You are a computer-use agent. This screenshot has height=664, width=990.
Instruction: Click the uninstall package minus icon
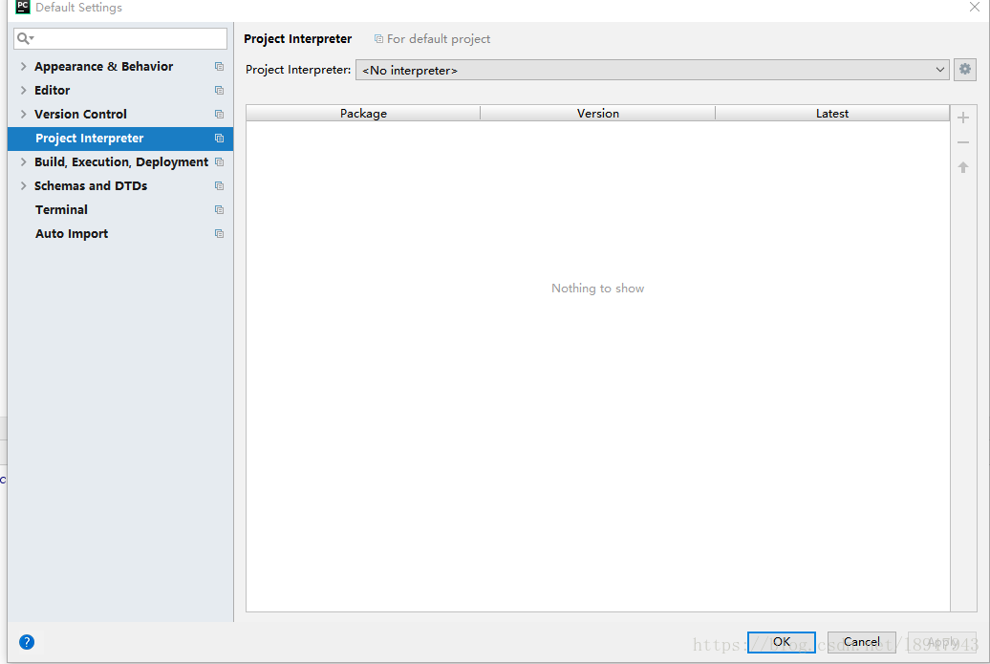point(963,142)
